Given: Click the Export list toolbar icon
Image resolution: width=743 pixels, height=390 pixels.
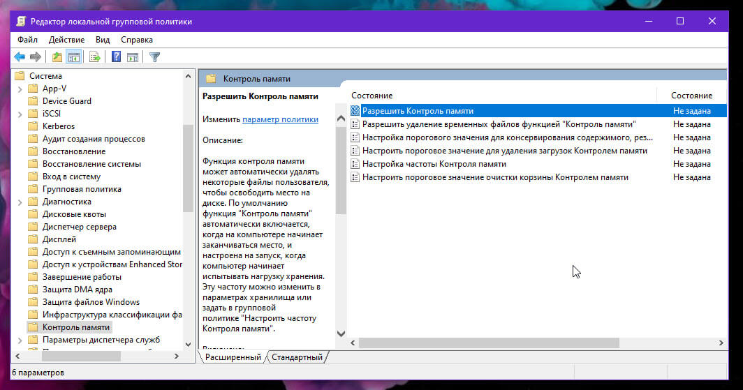Looking at the screenshot, I should coord(95,57).
